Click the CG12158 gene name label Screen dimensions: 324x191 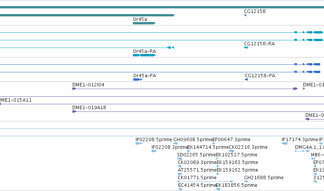(255, 11)
